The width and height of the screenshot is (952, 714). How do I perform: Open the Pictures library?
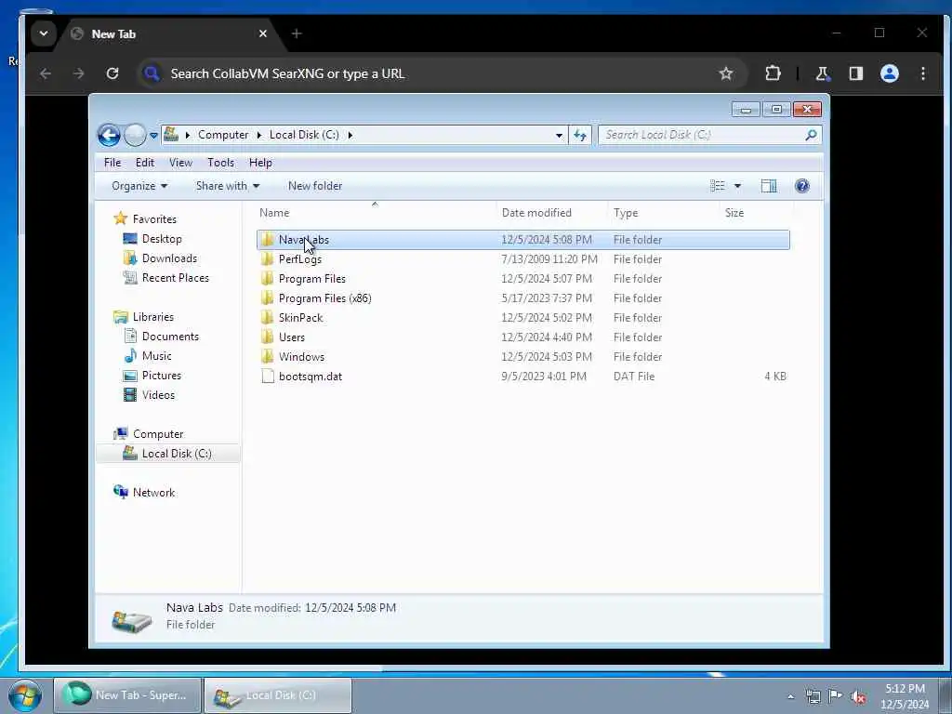point(162,376)
